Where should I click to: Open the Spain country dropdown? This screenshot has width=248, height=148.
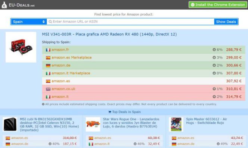coord(29,22)
